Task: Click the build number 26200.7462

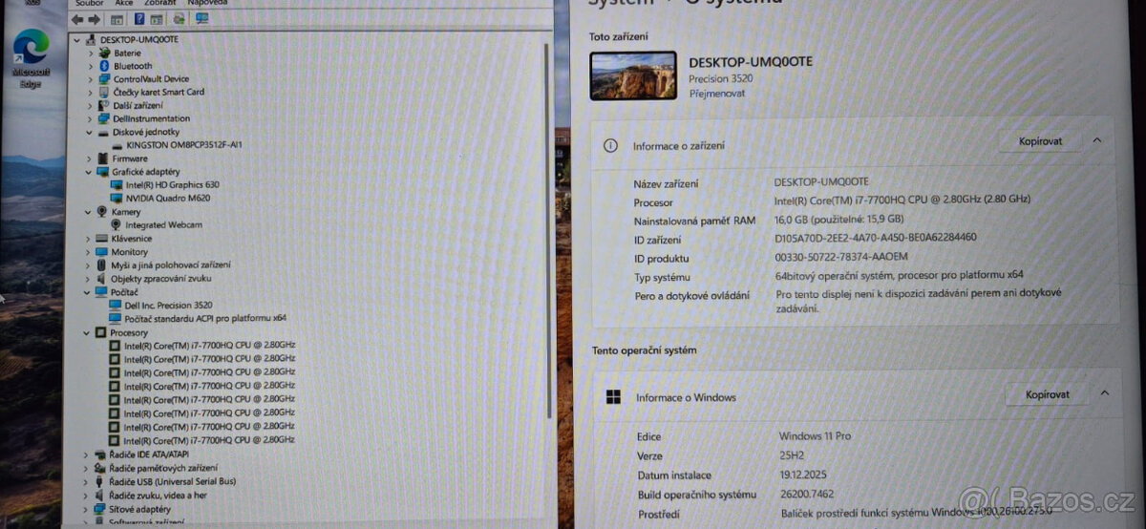Action: (x=808, y=494)
